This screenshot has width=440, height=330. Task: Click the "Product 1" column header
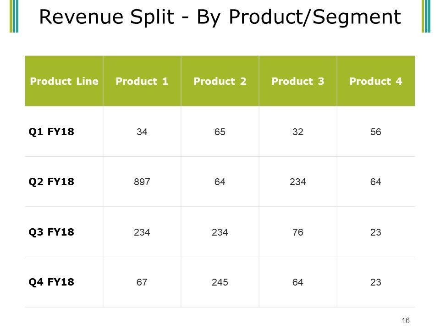pyautogui.click(x=142, y=82)
